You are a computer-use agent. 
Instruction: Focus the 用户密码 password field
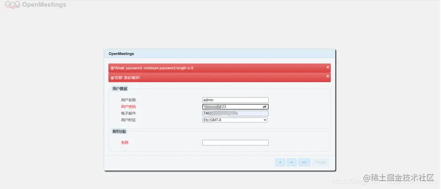236,107
